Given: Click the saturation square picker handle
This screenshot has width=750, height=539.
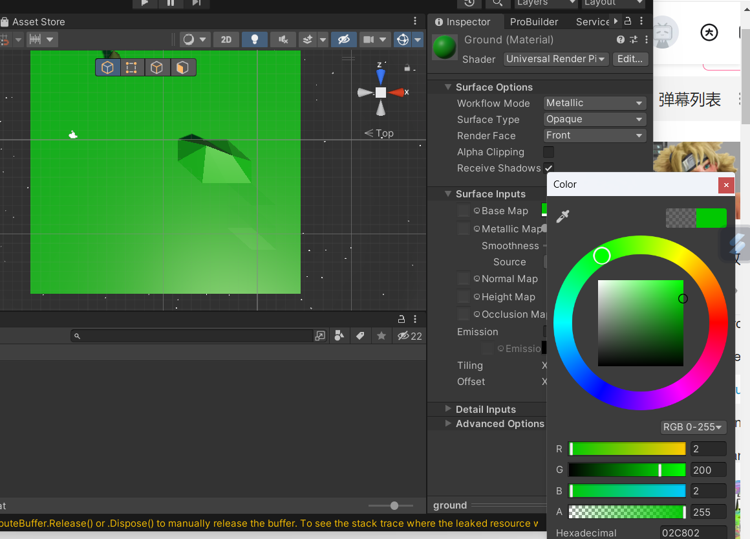Looking at the screenshot, I should 683,299.
